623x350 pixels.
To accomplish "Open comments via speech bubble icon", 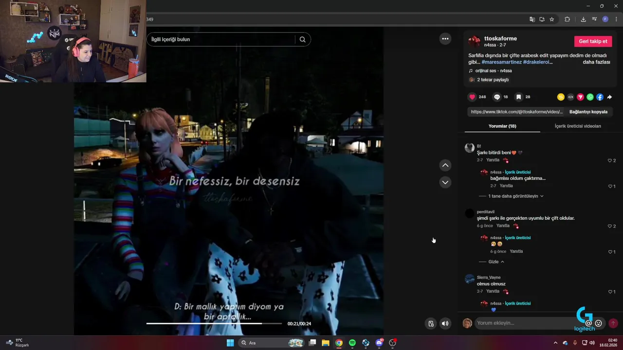I will coord(497,97).
